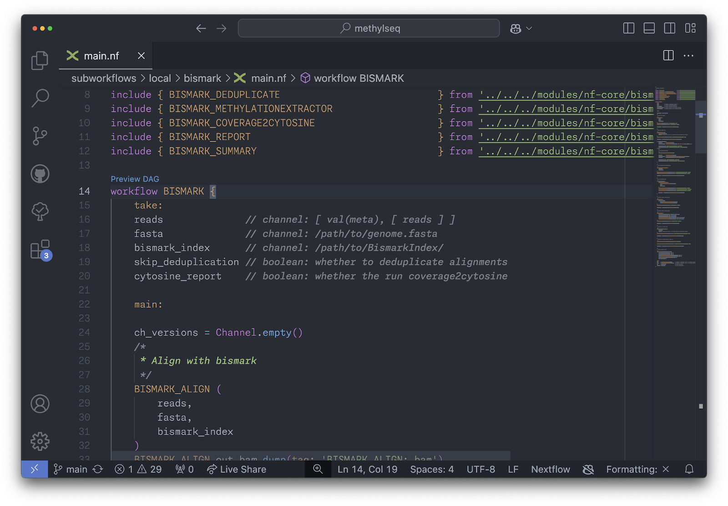Click the notifications bell in status bar
Screen dimensions: 728x506
pyautogui.click(x=689, y=469)
